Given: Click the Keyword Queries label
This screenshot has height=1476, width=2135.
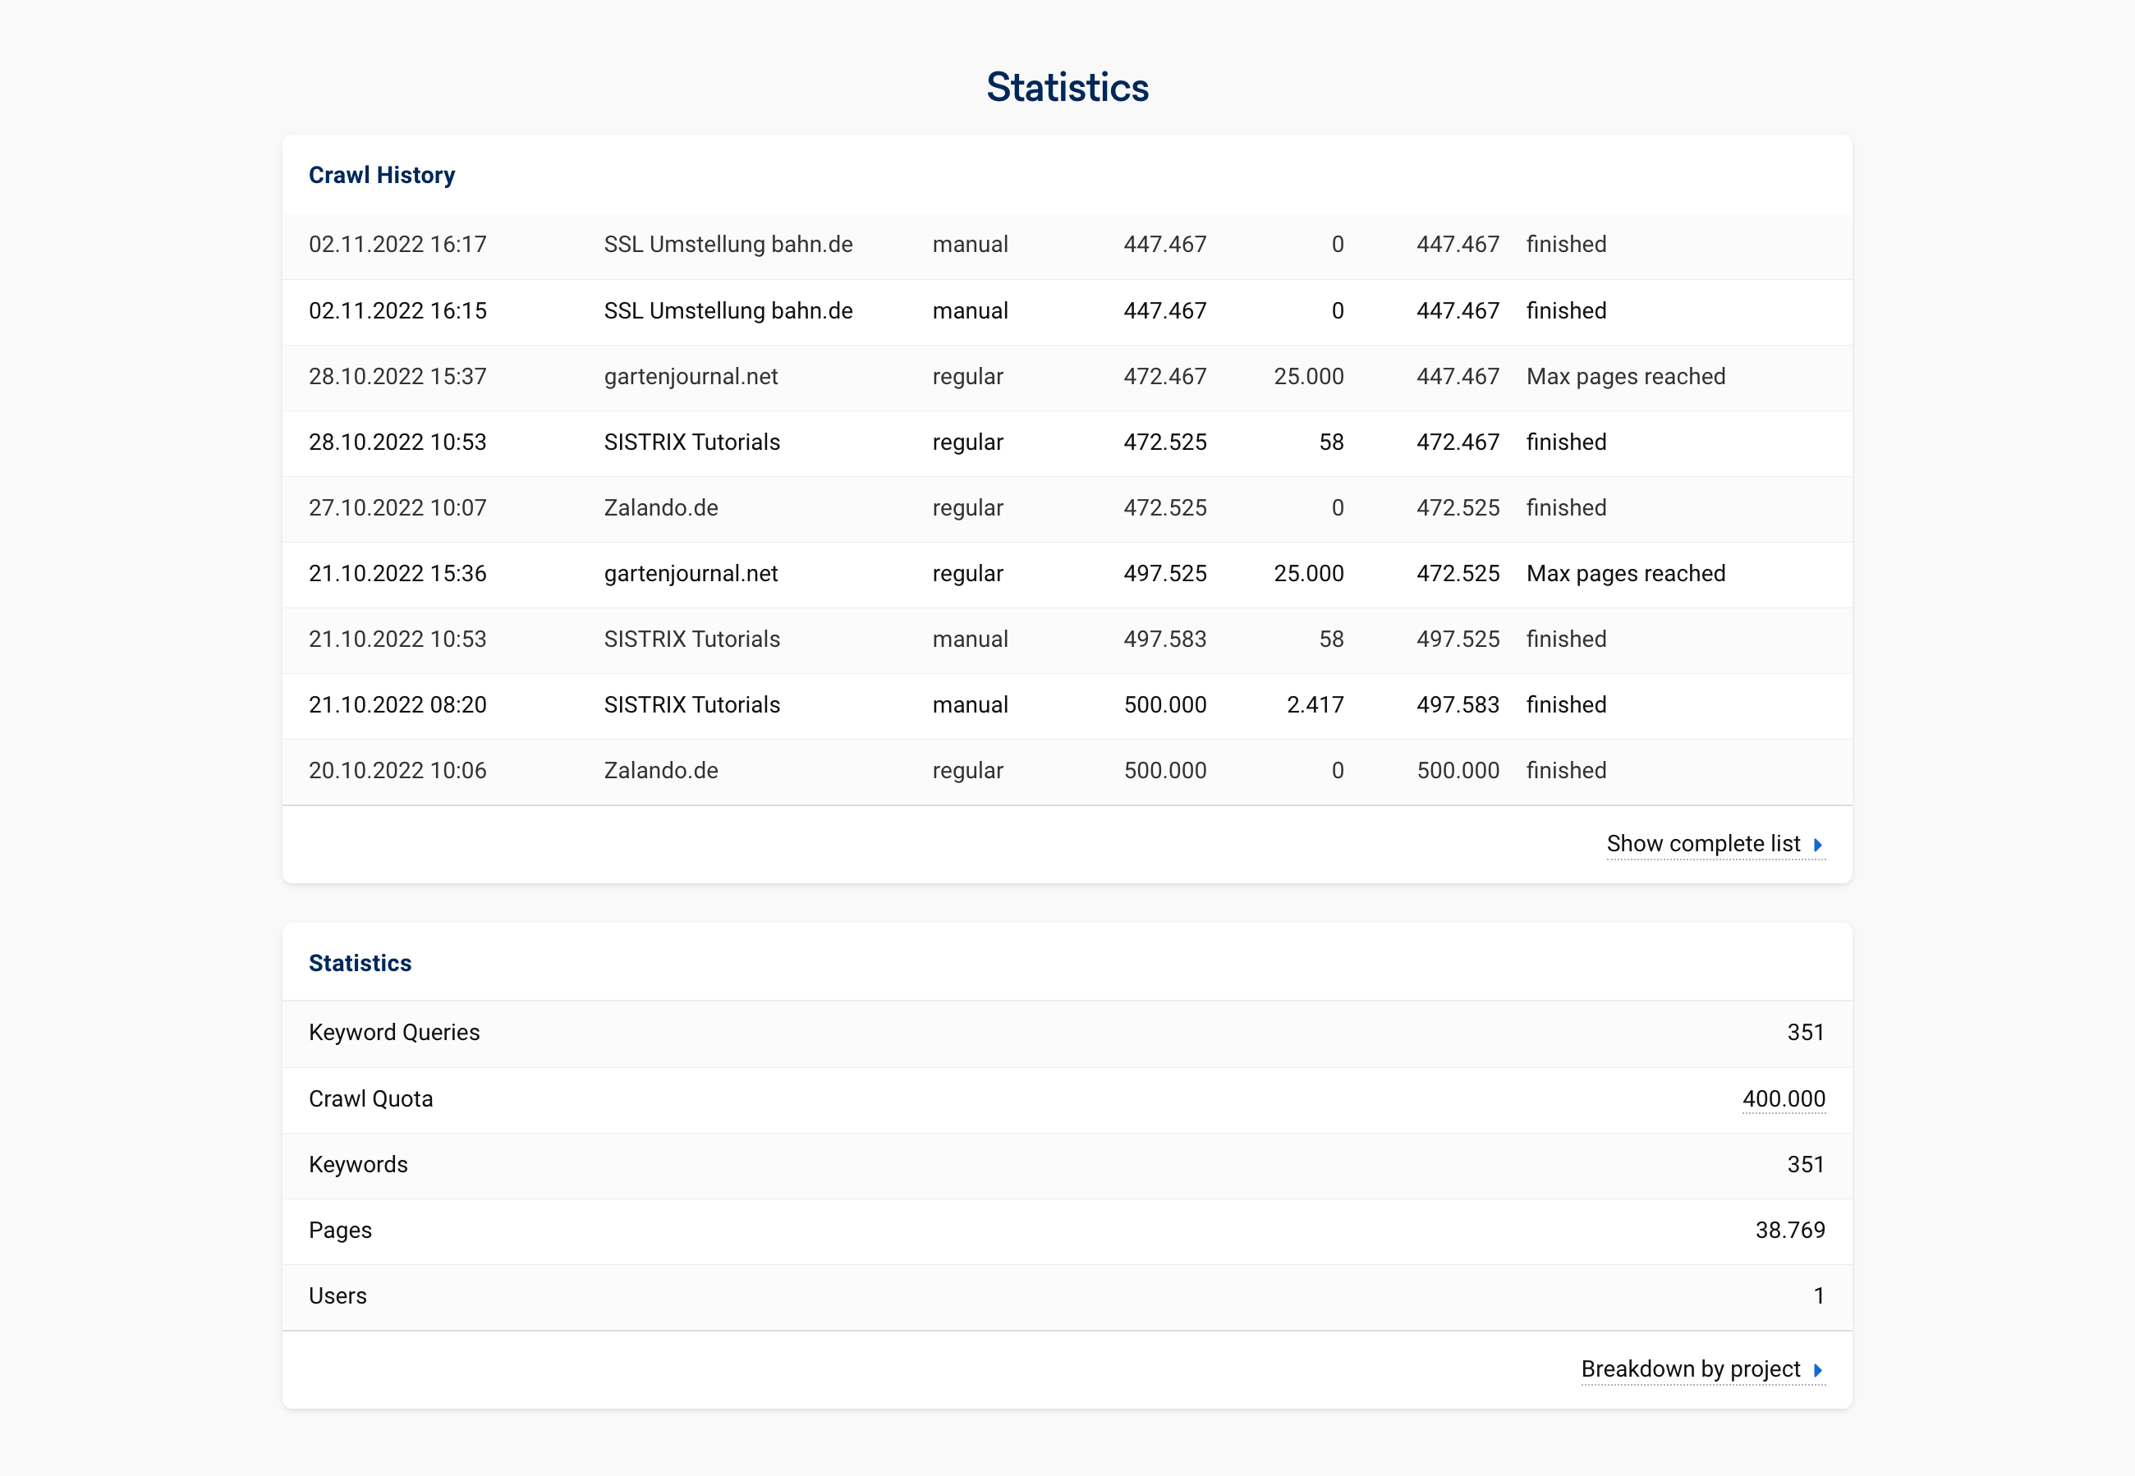Looking at the screenshot, I should (x=394, y=1033).
